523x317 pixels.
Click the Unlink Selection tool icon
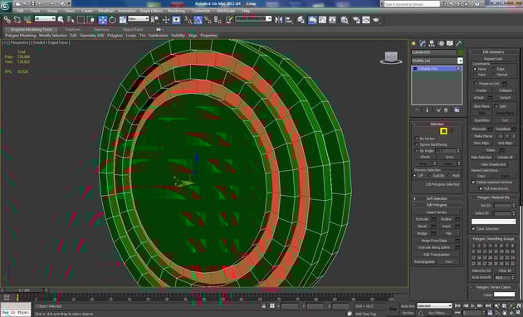[17, 20]
